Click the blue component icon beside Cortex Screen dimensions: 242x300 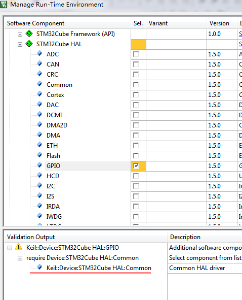[x=39, y=94]
